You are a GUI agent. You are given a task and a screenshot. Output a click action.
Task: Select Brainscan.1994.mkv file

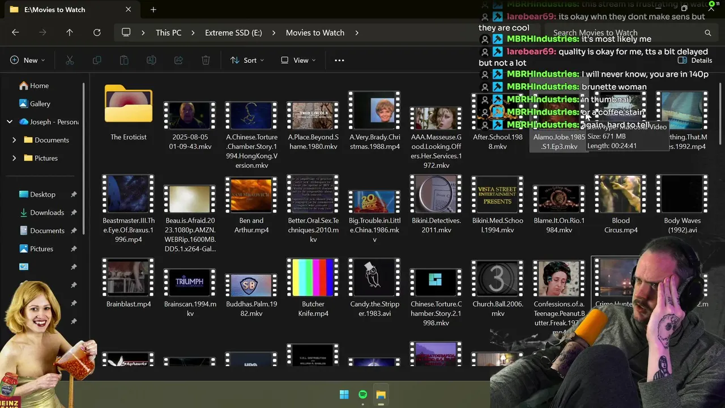(x=190, y=294)
